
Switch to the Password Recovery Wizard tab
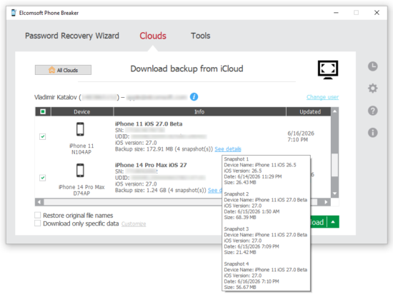pos(72,36)
